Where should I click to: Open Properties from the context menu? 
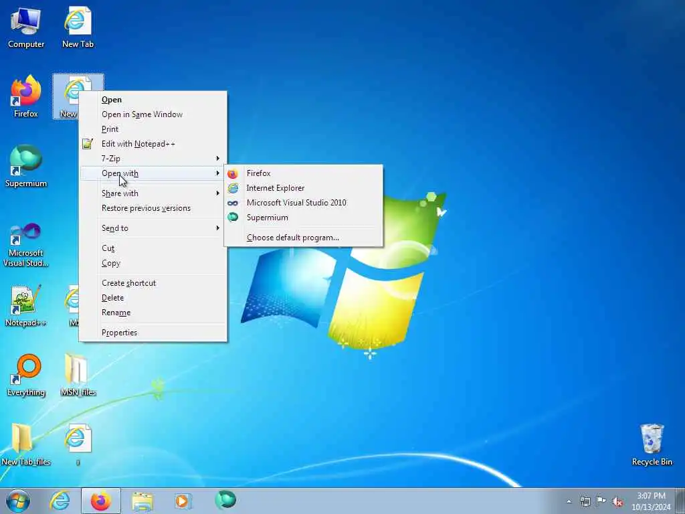153,333
